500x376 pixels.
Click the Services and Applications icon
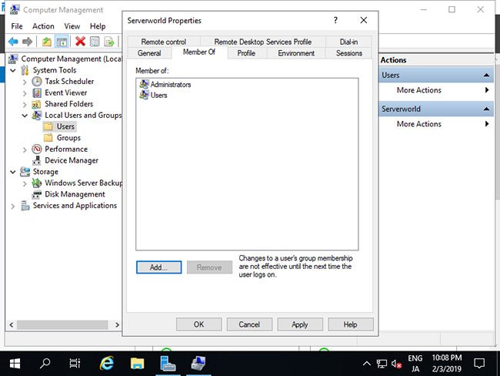click(25, 206)
